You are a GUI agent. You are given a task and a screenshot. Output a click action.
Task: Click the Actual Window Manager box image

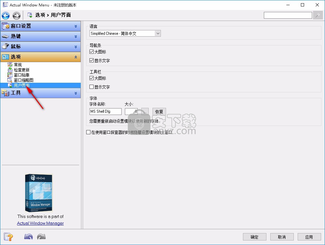point(39,193)
